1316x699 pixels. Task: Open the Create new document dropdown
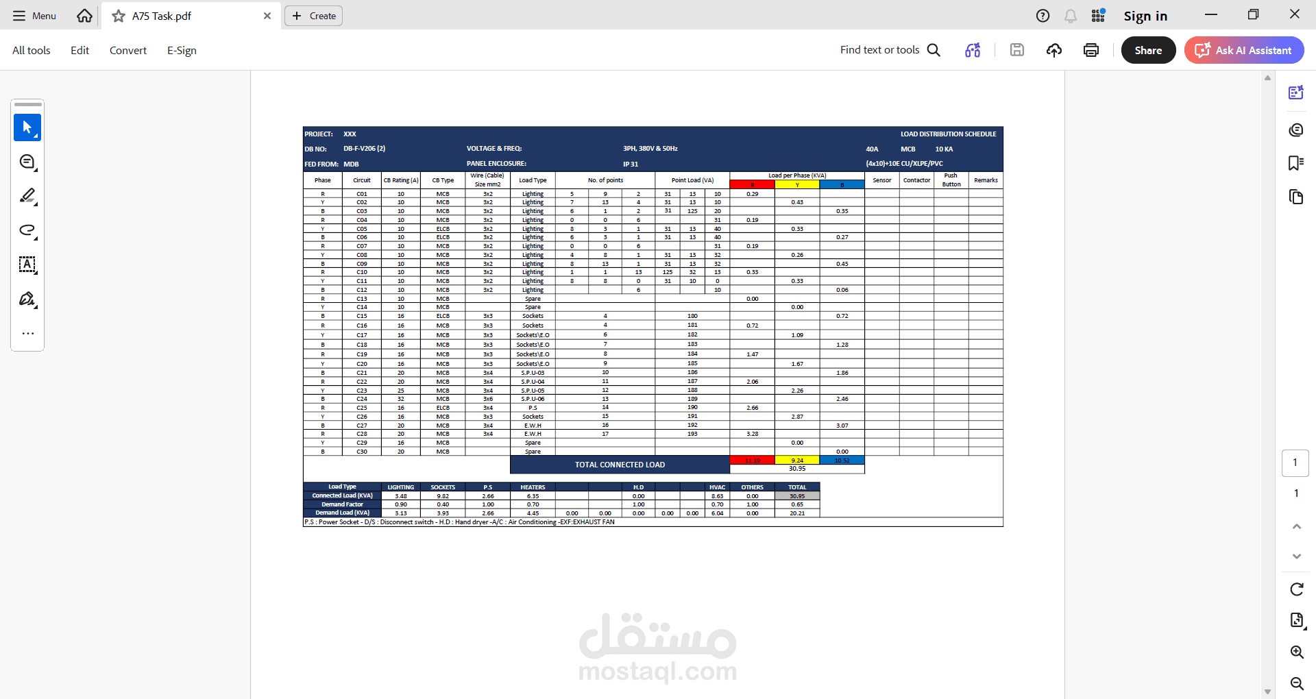[x=313, y=16]
